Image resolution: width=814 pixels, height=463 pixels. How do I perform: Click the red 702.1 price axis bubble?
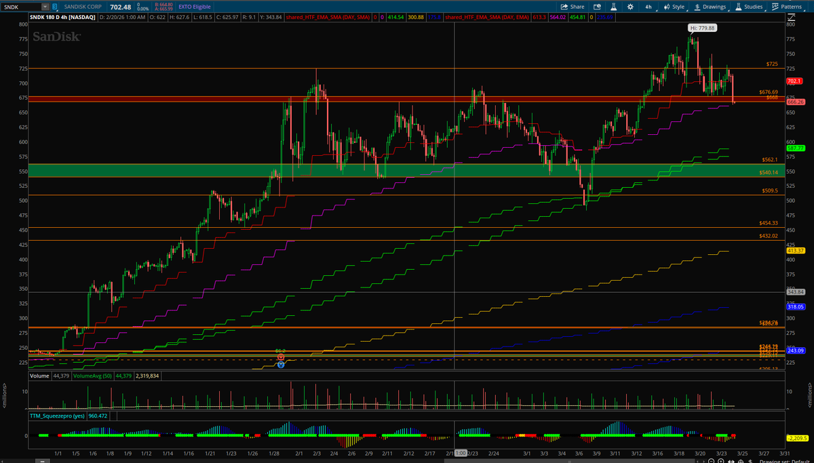click(x=794, y=81)
